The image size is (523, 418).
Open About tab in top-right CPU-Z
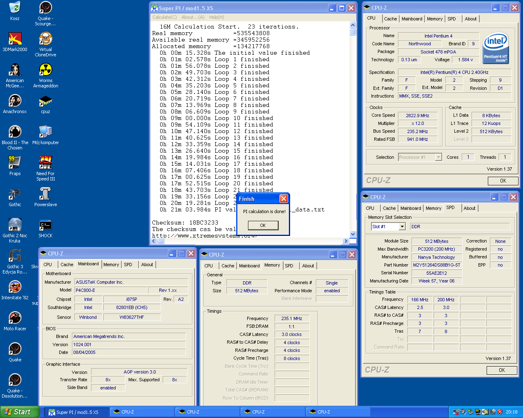point(471,19)
